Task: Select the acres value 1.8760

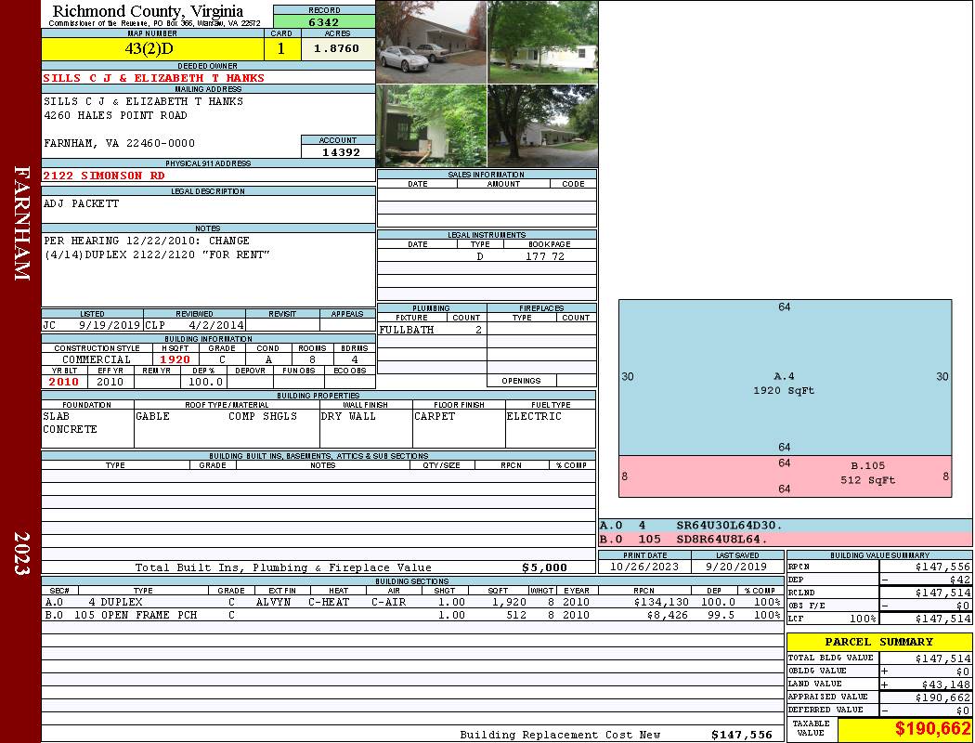Action: click(x=336, y=49)
